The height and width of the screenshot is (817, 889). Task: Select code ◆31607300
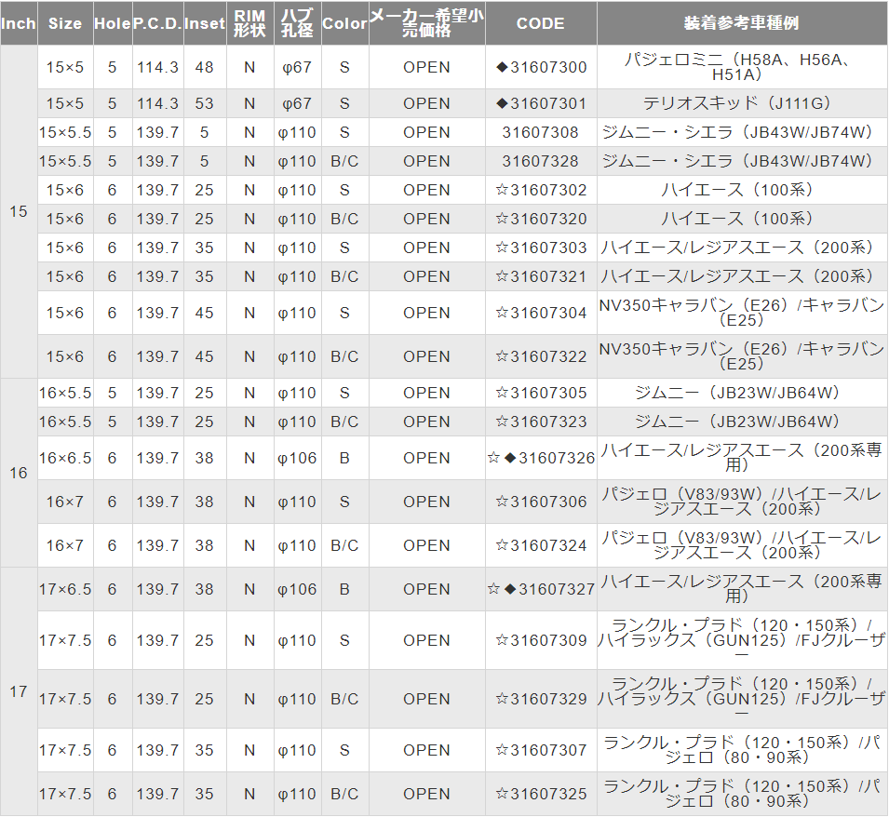(x=541, y=67)
